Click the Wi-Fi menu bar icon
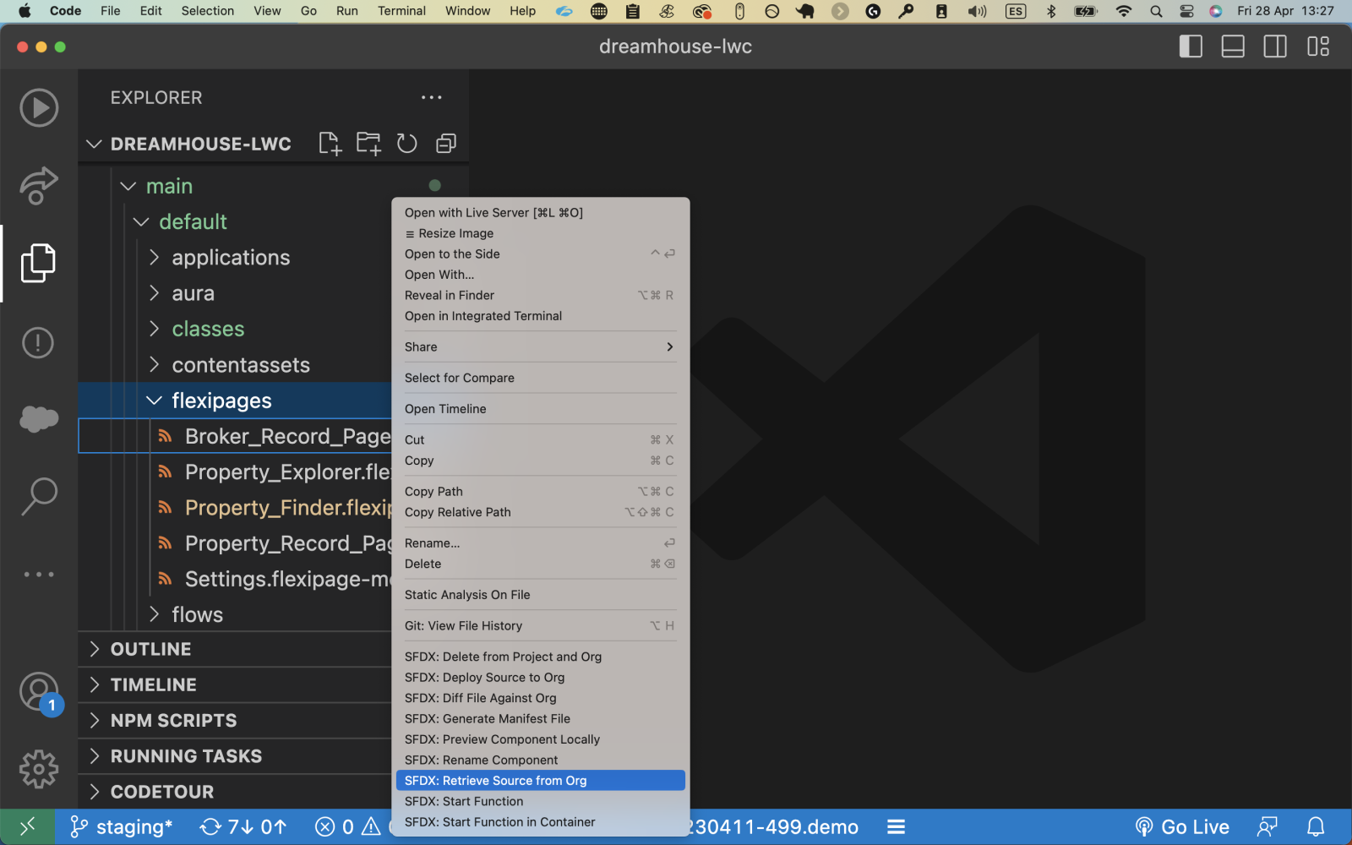This screenshot has width=1352, height=845. 1123,11
